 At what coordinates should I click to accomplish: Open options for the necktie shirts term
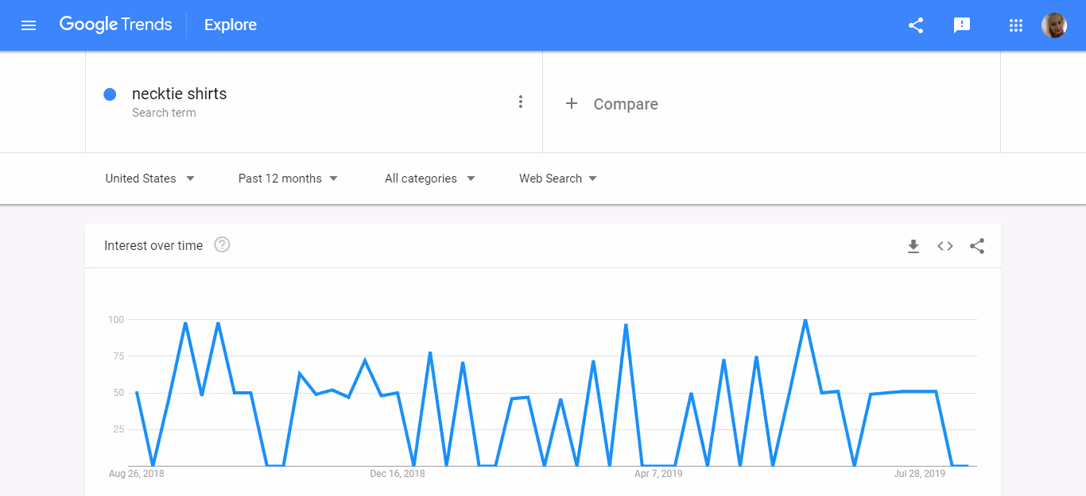pos(521,102)
